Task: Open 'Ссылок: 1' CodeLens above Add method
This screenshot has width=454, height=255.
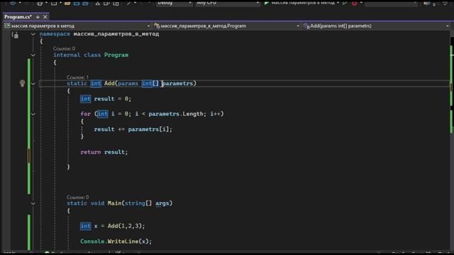Action: [x=77, y=77]
